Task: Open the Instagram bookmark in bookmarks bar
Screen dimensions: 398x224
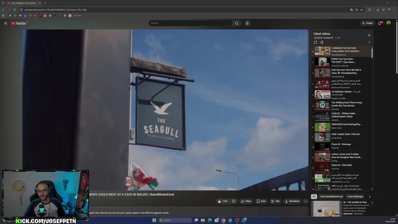Action: [45, 16]
